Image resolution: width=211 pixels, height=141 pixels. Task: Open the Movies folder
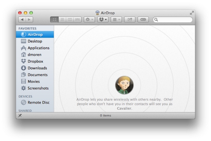click(x=35, y=82)
